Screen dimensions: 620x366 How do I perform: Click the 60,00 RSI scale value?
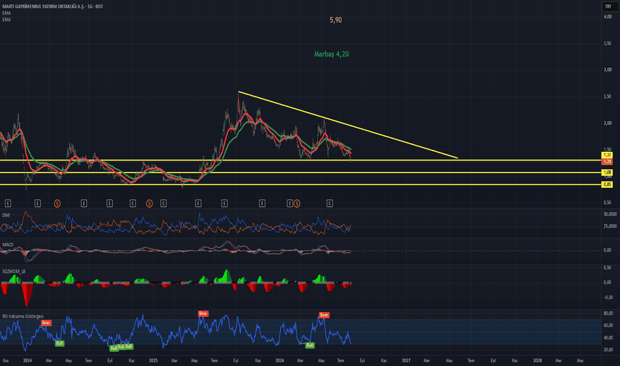[608, 325]
